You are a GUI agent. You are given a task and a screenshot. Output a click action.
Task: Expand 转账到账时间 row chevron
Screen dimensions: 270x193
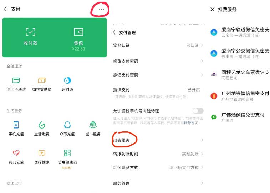[x=202, y=153]
